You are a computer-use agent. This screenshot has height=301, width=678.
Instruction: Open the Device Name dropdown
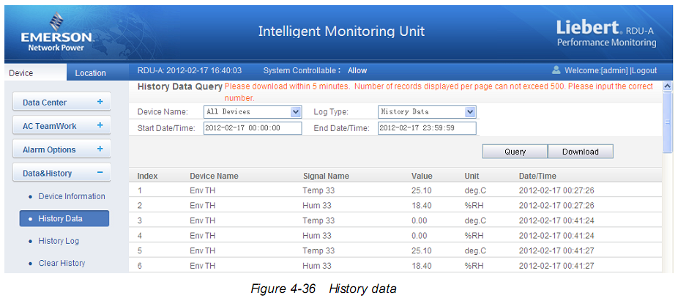tap(296, 112)
